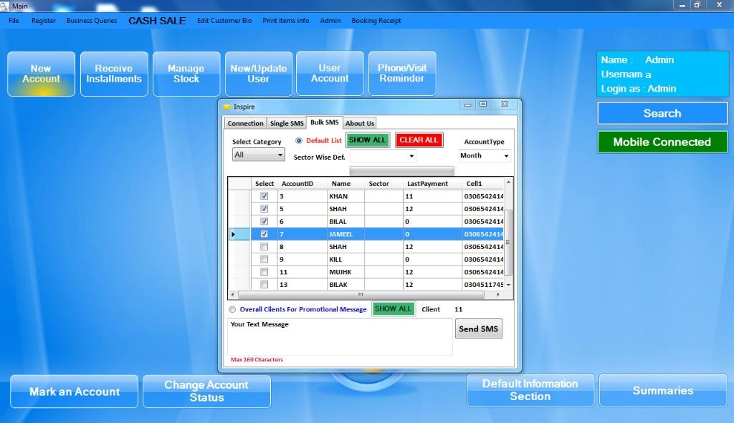Viewport: 734px width, 423px height.
Task: Click the New/Update User button
Action: tap(258, 74)
